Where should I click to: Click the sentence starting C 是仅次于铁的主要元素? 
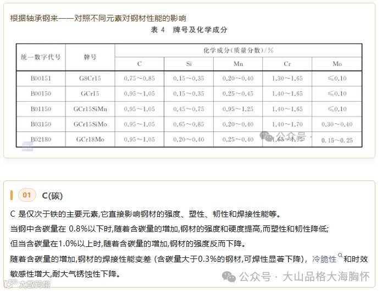(x=146, y=214)
